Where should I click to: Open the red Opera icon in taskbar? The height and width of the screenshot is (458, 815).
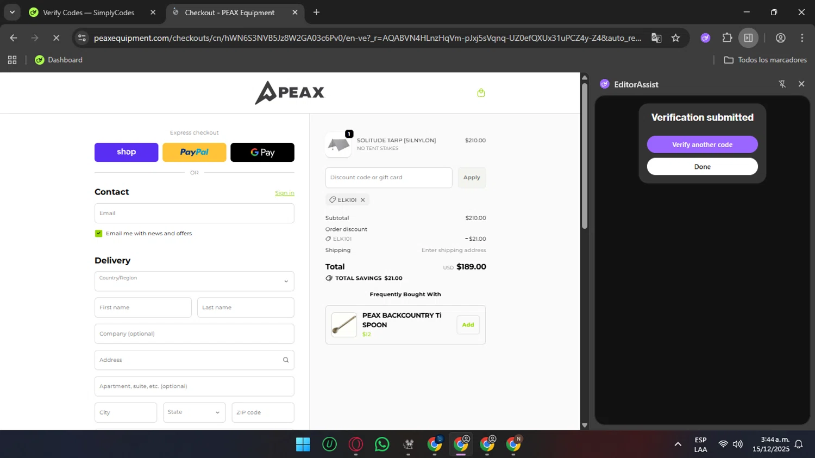click(x=356, y=444)
